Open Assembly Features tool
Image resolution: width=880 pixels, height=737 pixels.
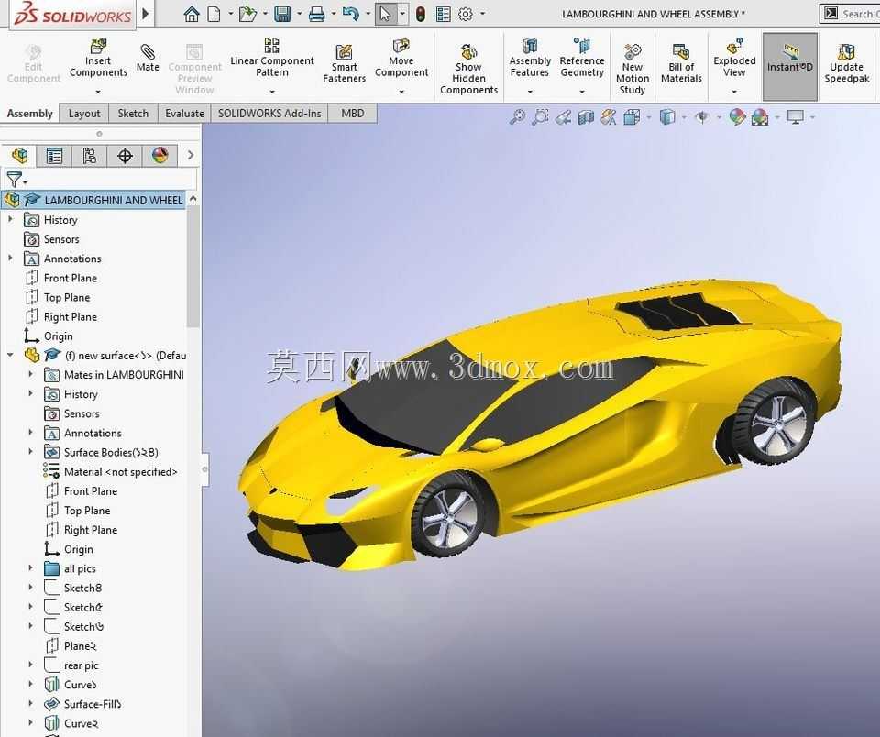click(x=530, y=59)
